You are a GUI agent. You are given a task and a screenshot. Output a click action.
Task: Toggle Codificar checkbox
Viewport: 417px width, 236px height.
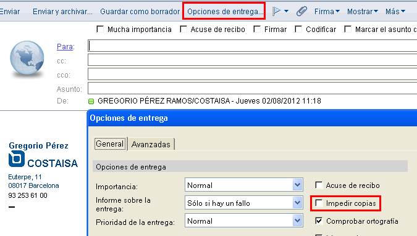click(x=298, y=29)
